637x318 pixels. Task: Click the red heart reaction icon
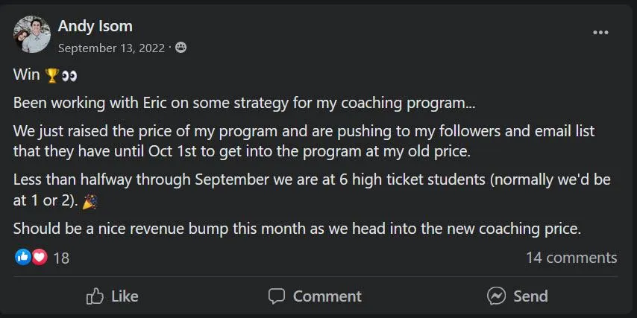coord(39,258)
